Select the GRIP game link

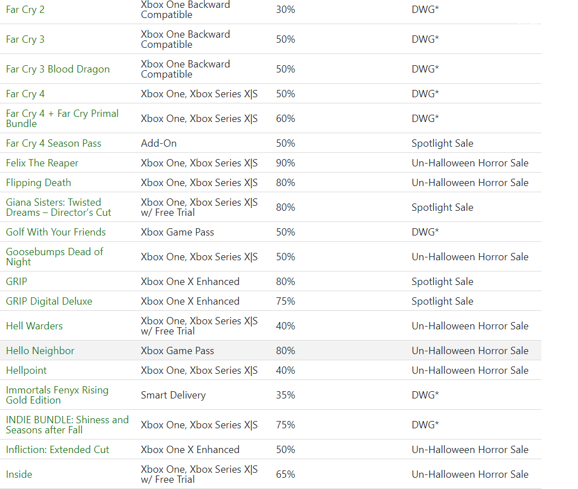point(16,282)
